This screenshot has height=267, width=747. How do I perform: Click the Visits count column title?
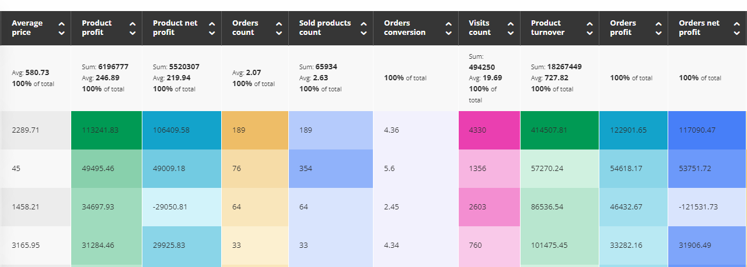479,28
